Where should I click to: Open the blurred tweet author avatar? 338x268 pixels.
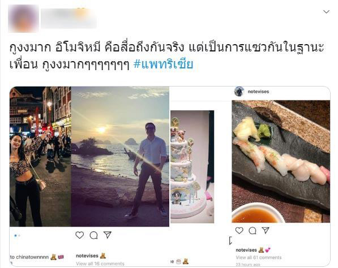coord(23,19)
